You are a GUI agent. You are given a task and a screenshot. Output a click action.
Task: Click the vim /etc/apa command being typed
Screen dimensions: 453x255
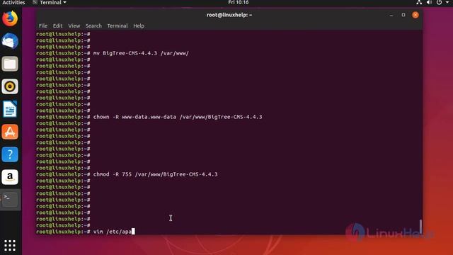pyautogui.click(x=112, y=232)
